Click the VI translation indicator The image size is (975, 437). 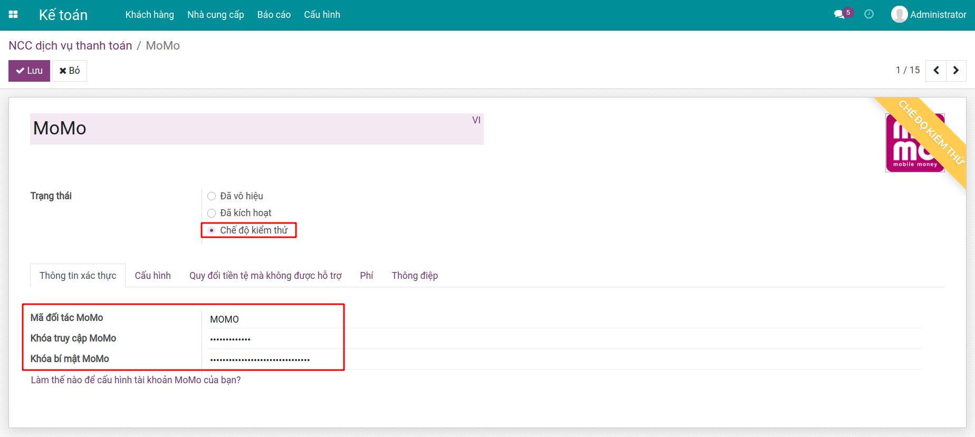476,120
